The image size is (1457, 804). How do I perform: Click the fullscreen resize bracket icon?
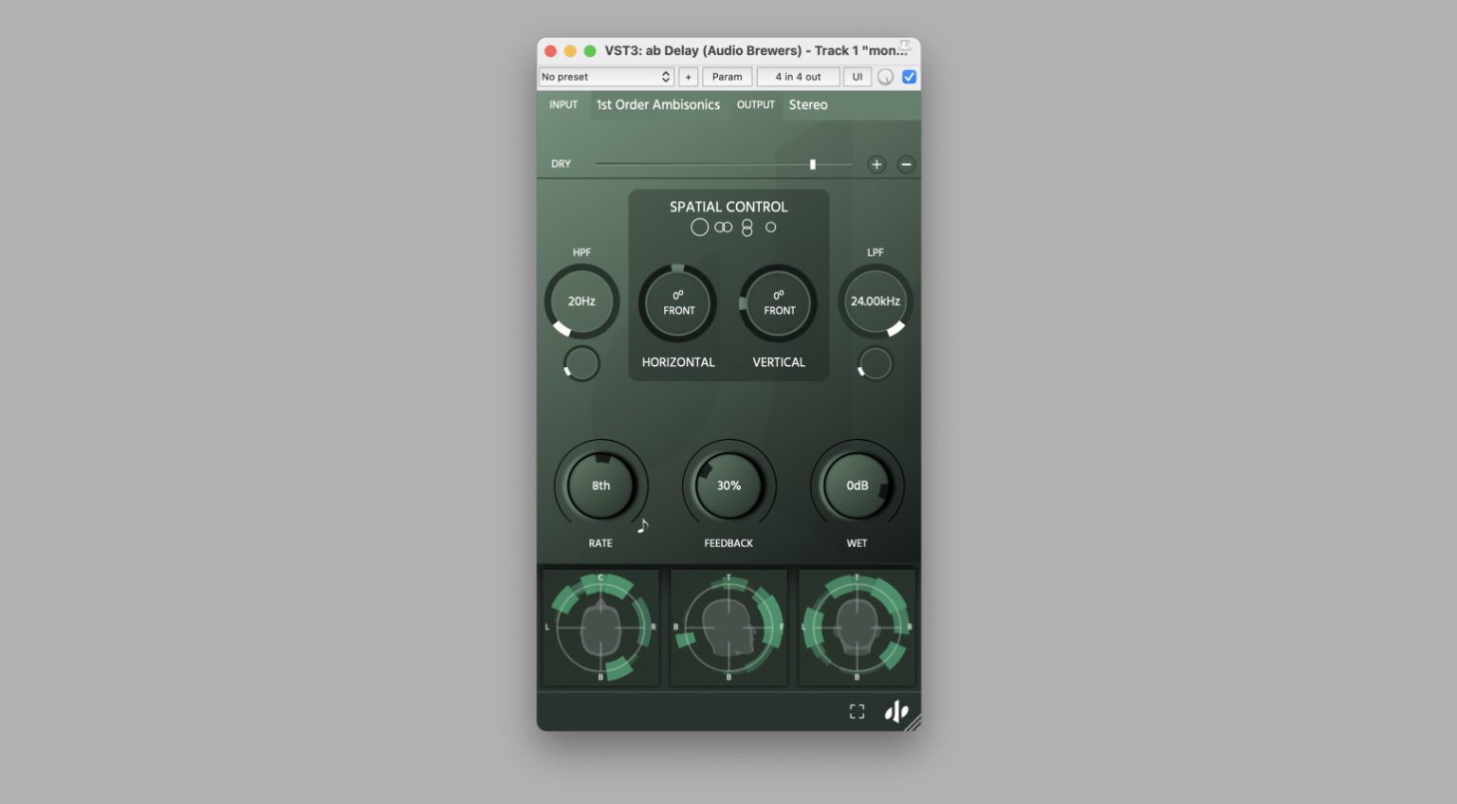[857, 711]
